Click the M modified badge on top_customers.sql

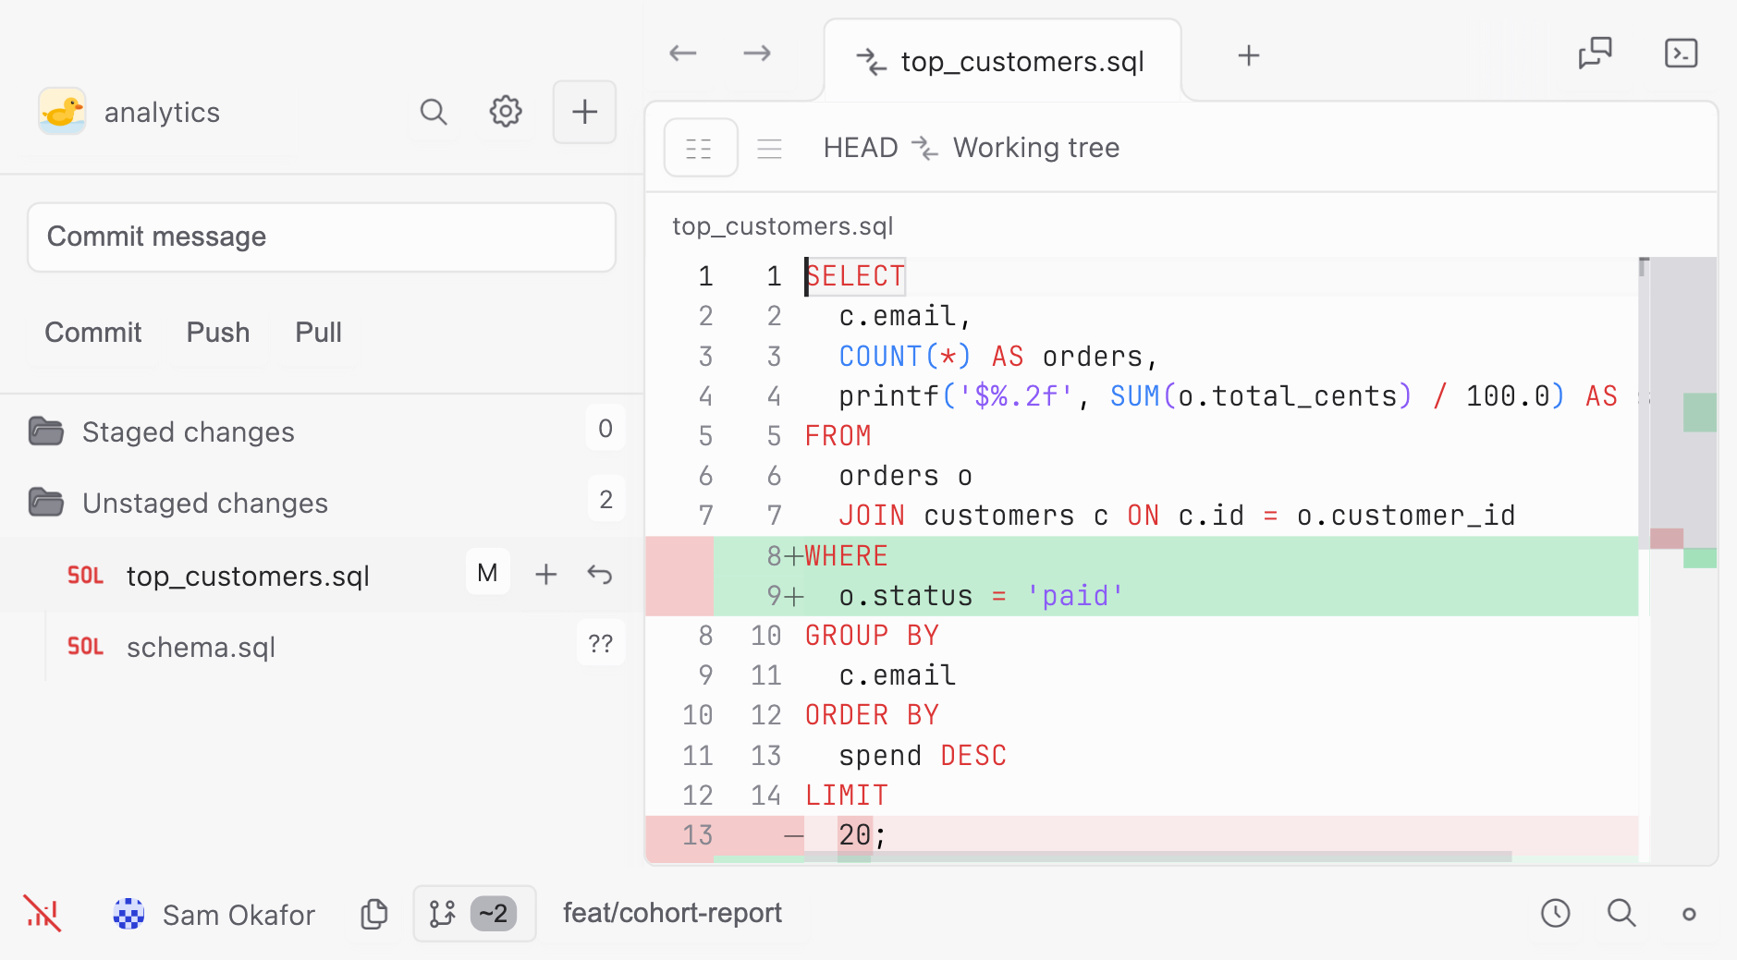pos(487,573)
